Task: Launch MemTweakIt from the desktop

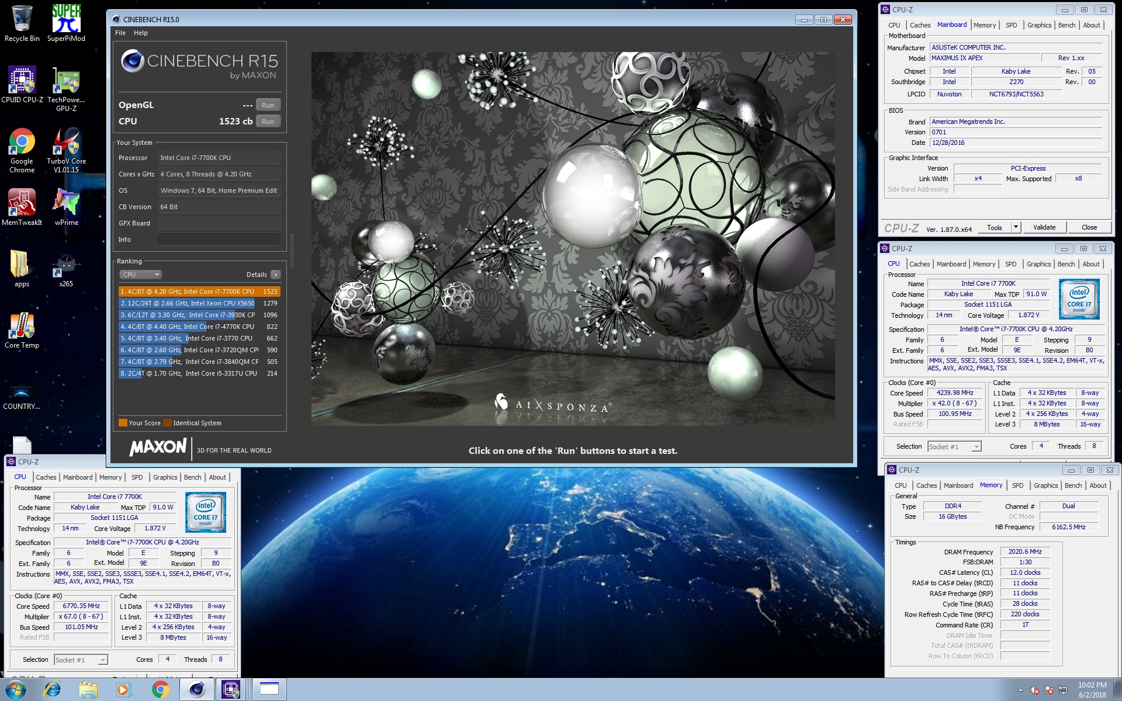Action: coord(22,207)
